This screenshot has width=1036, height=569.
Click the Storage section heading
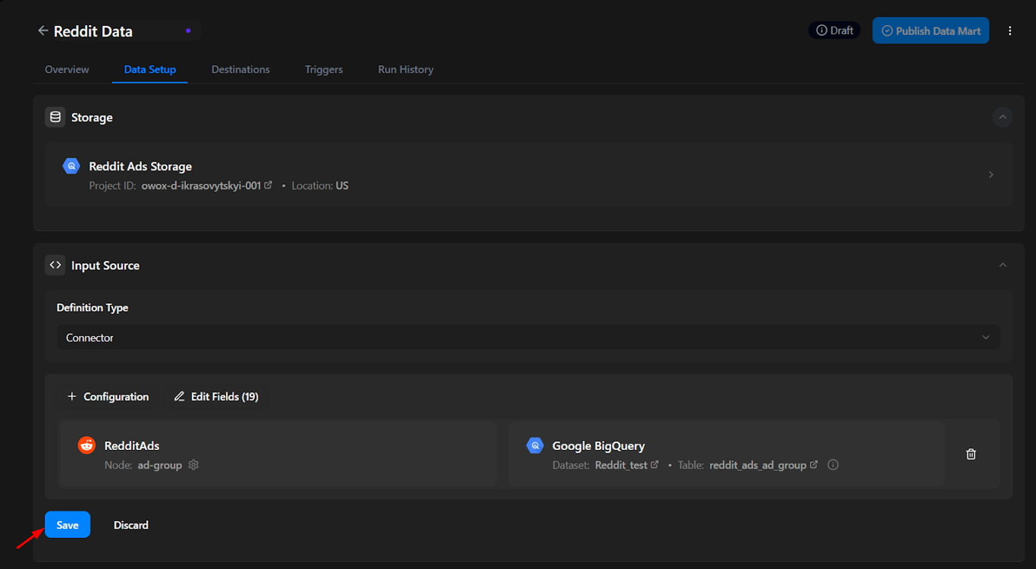point(92,118)
